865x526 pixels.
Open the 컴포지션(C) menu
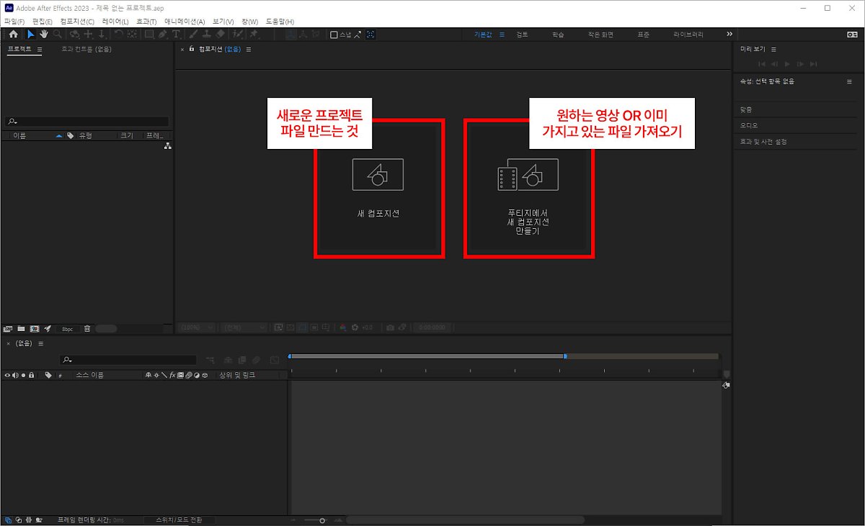(77, 22)
